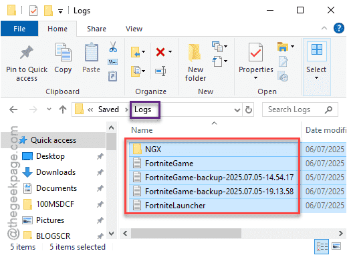The width and height of the screenshot is (347, 255).
Task: Click the Edit icon in Open group
Action: pos(283,61)
